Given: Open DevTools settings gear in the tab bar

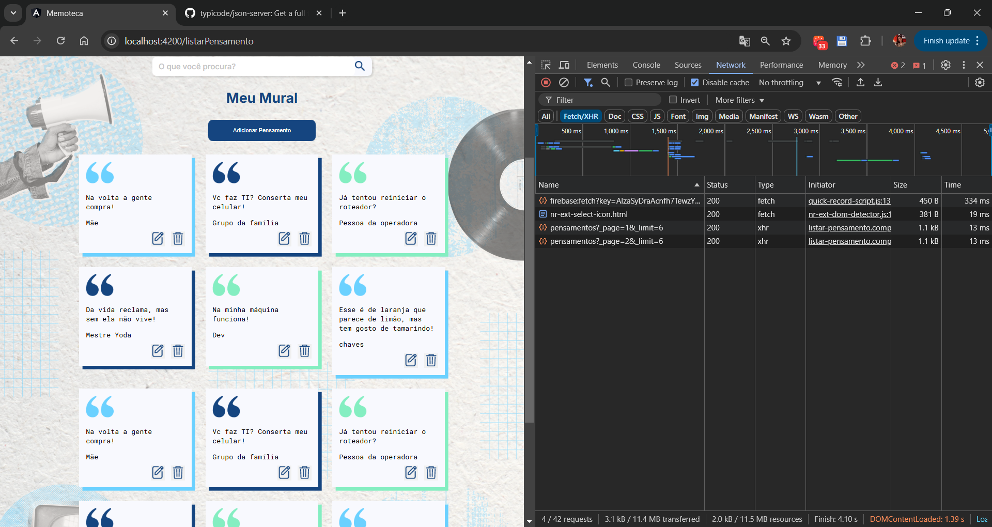Looking at the screenshot, I should (946, 65).
